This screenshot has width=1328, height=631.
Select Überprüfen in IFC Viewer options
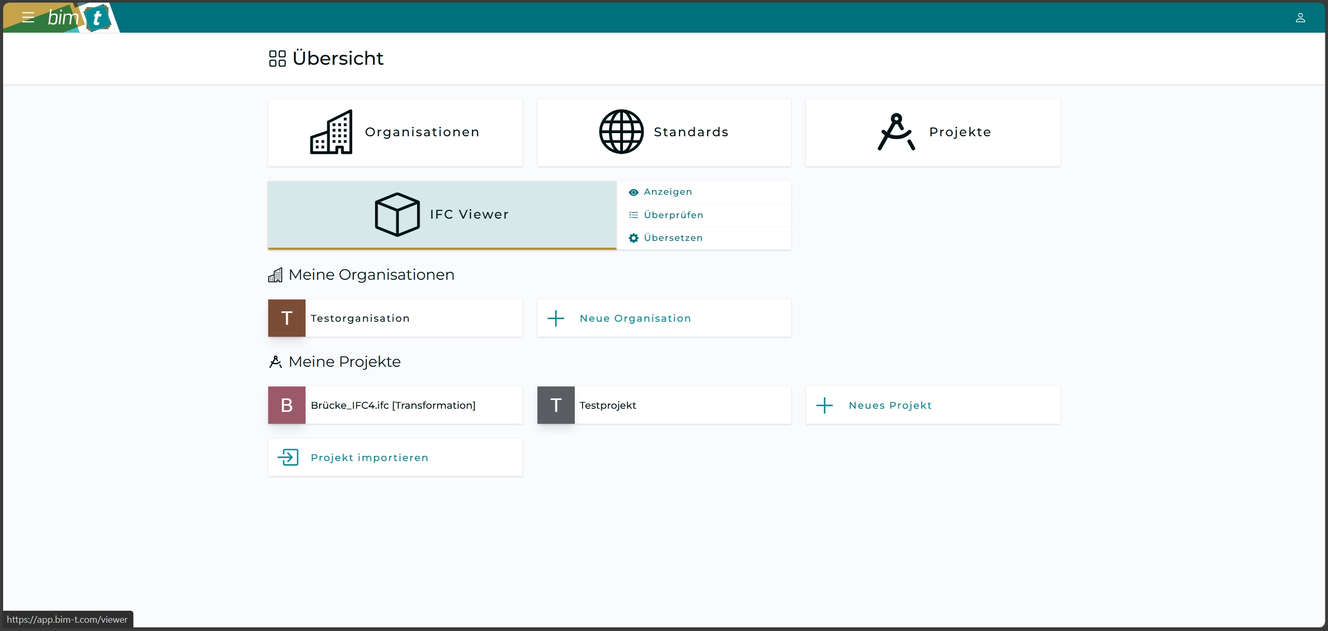tap(673, 215)
